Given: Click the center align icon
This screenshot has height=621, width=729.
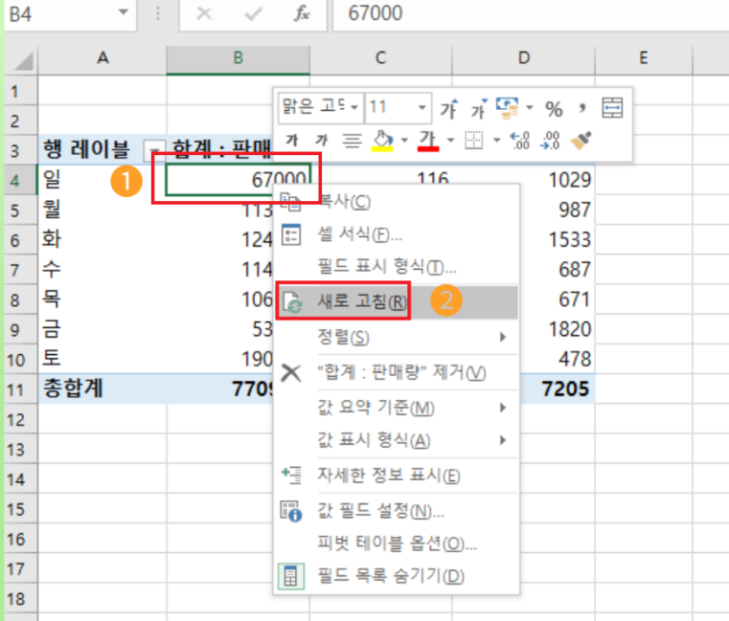Looking at the screenshot, I should pyautogui.click(x=352, y=141).
